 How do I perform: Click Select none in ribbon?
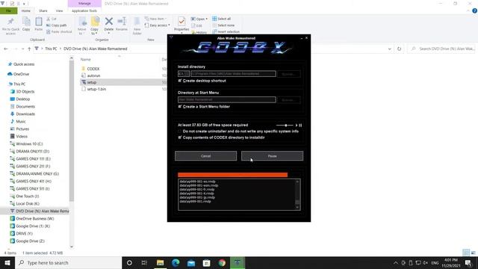click(x=223, y=25)
